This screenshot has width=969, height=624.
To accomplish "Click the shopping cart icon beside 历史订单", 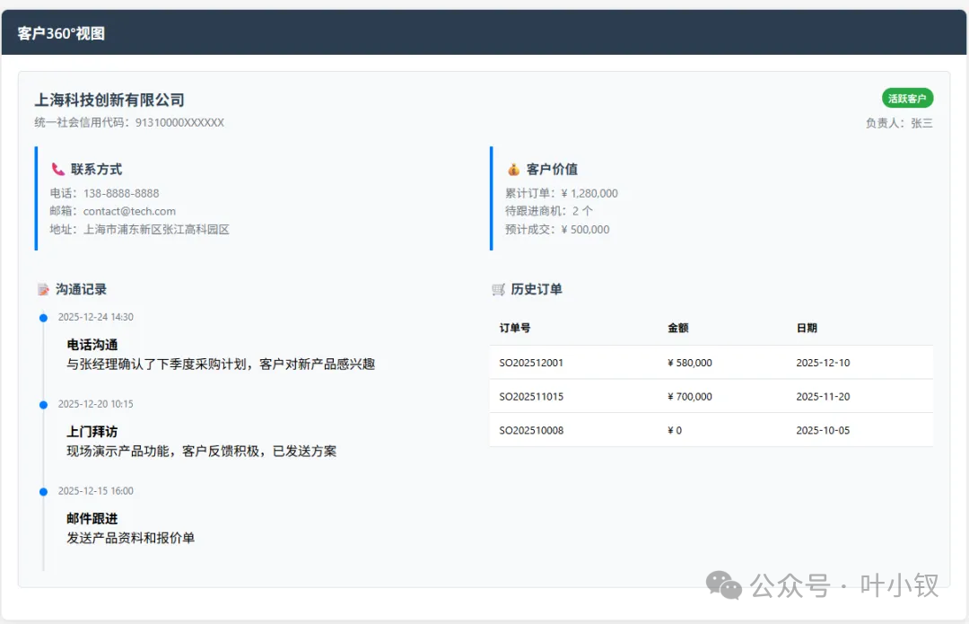I will tap(498, 289).
